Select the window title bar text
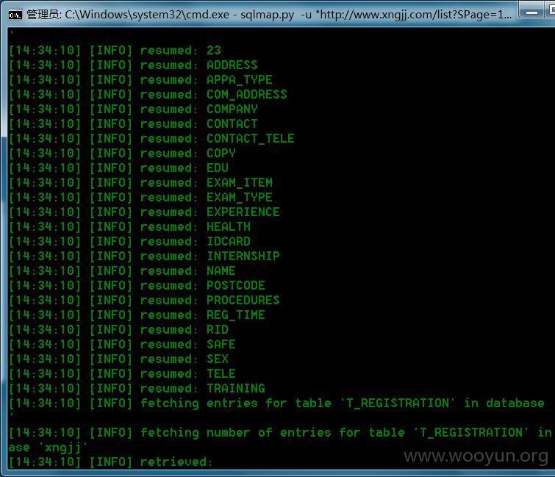This screenshot has height=477, width=555. click(269, 15)
